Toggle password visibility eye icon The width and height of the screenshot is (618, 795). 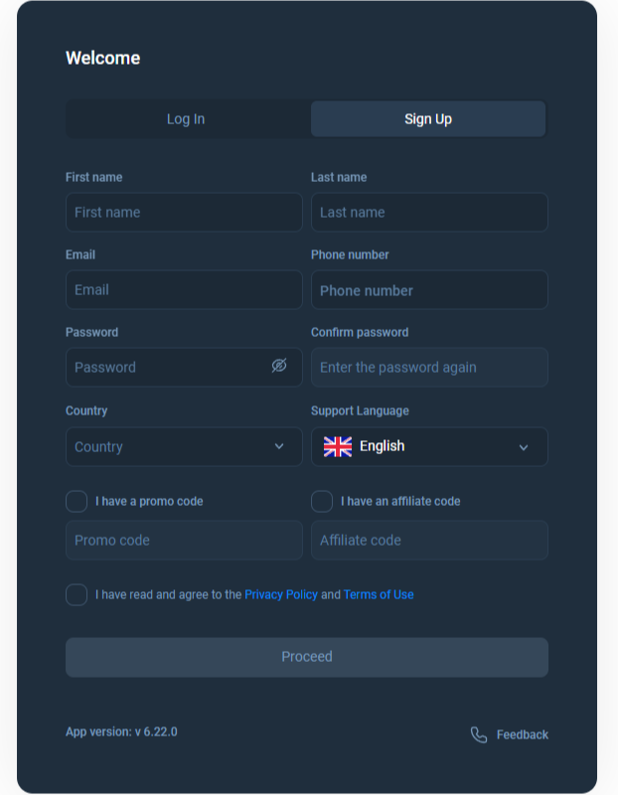279,366
